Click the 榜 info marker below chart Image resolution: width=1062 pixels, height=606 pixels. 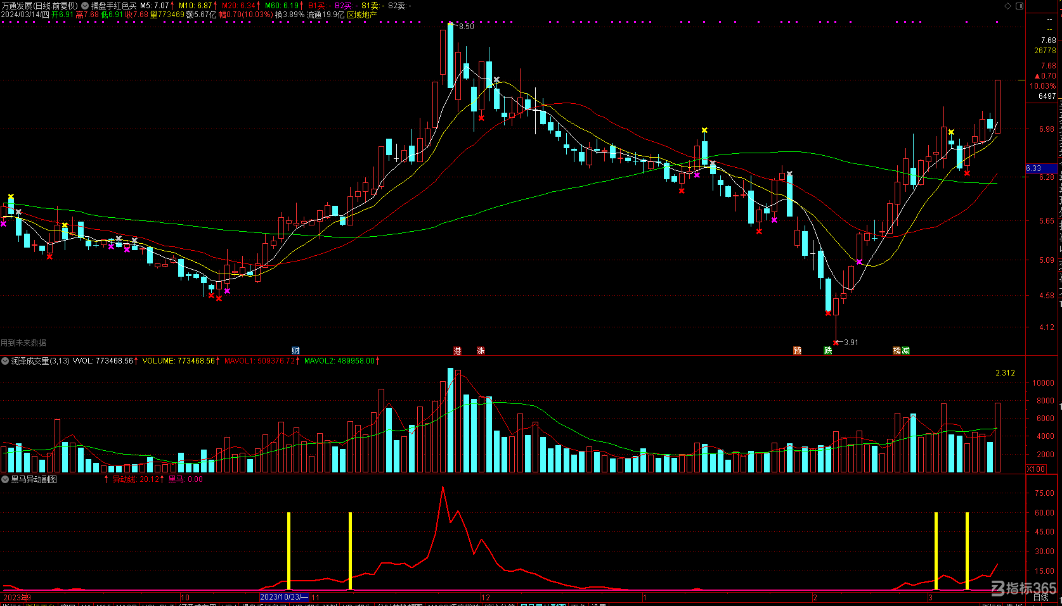pyautogui.click(x=897, y=351)
